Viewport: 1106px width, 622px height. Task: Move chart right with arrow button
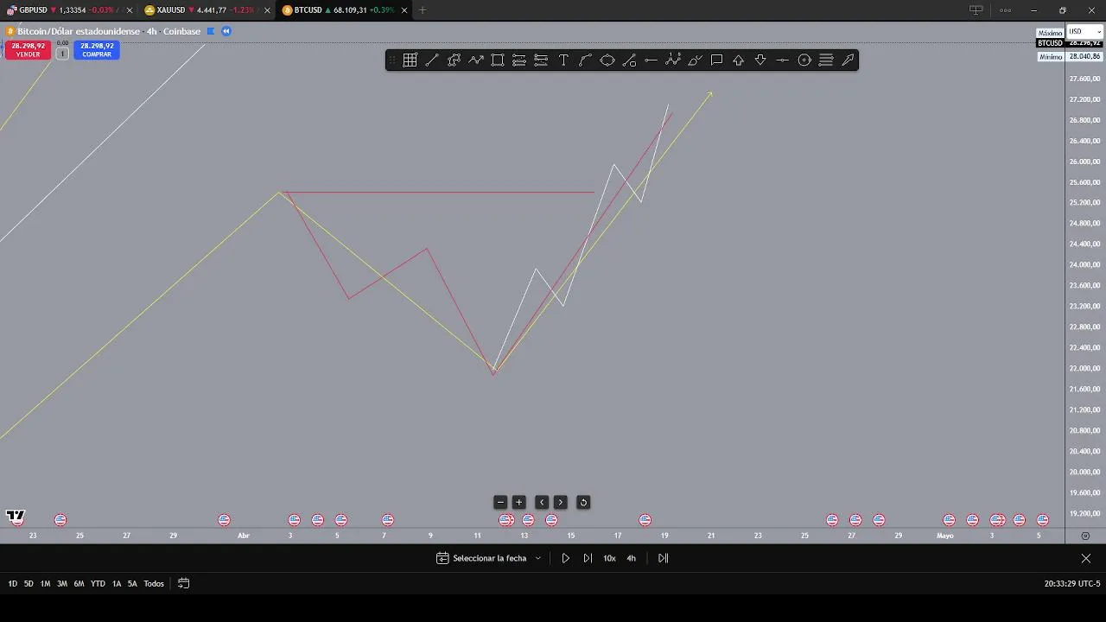(x=561, y=502)
